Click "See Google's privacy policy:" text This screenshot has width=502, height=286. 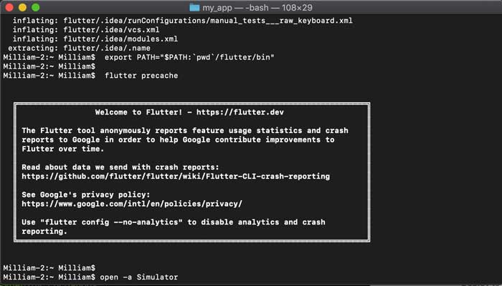85,194
